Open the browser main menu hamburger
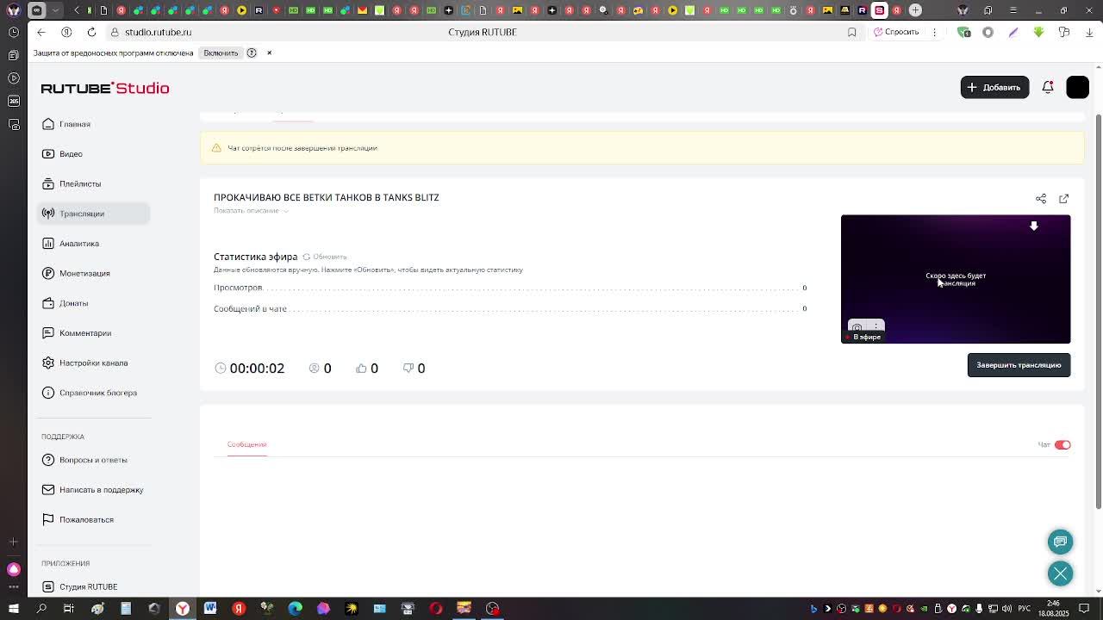Image resolution: width=1103 pixels, height=620 pixels. (x=1013, y=10)
